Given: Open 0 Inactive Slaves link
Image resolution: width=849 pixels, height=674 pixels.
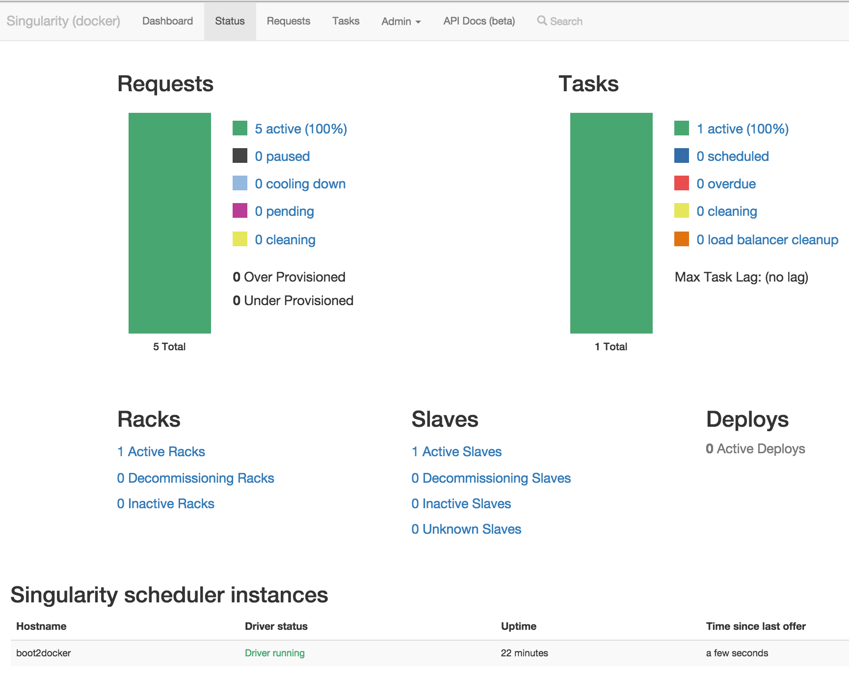Looking at the screenshot, I should tap(461, 504).
